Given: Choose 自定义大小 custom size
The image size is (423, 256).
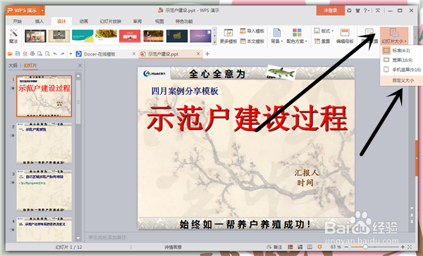Looking at the screenshot, I should (x=401, y=80).
